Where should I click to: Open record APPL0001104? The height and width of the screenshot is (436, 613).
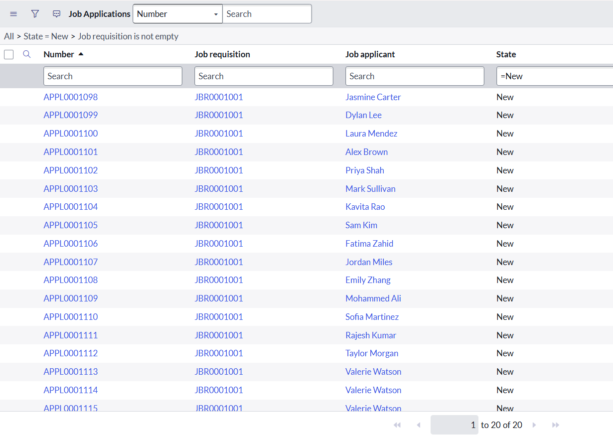[71, 207]
